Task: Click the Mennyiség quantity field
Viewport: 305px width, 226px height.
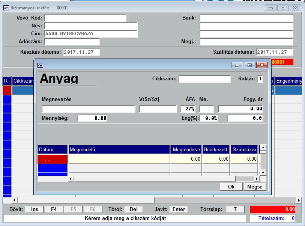Action: (x=92, y=118)
